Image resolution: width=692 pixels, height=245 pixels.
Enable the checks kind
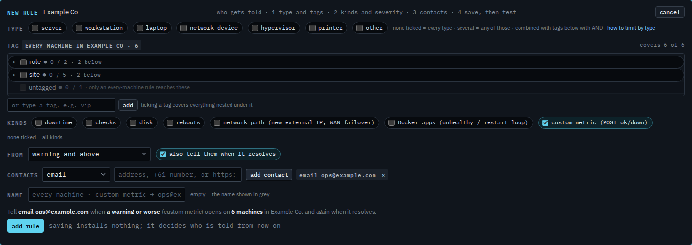89,122
